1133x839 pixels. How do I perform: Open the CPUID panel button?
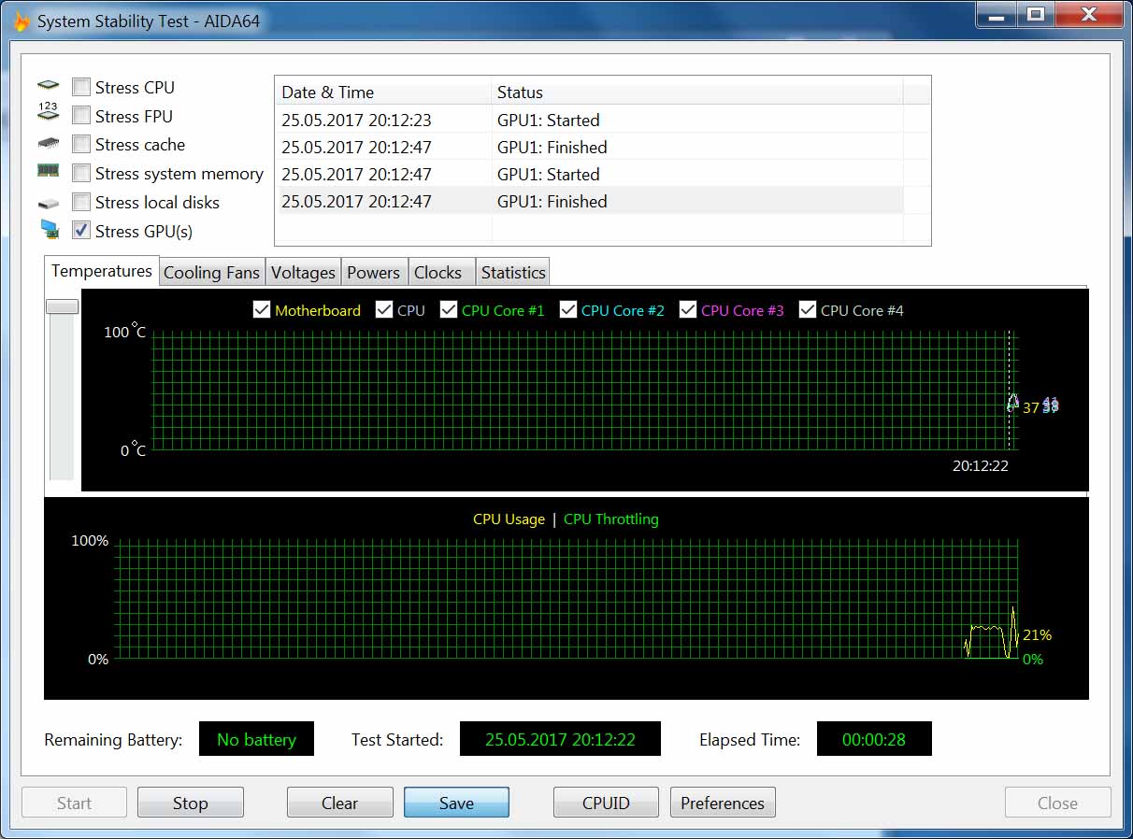pyautogui.click(x=606, y=803)
